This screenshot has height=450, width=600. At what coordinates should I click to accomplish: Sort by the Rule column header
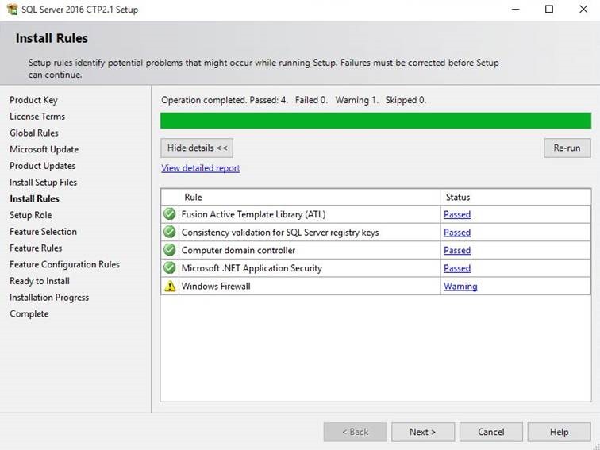(310, 197)
